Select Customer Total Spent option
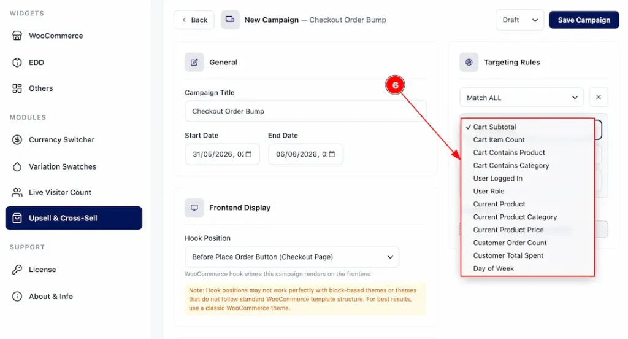 [x=528, y=255]
